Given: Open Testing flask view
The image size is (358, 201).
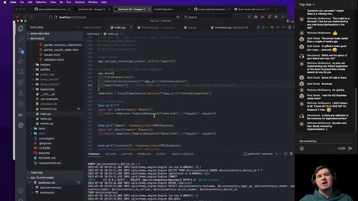Looking at the screenshot, I should (x=21, y=93).
